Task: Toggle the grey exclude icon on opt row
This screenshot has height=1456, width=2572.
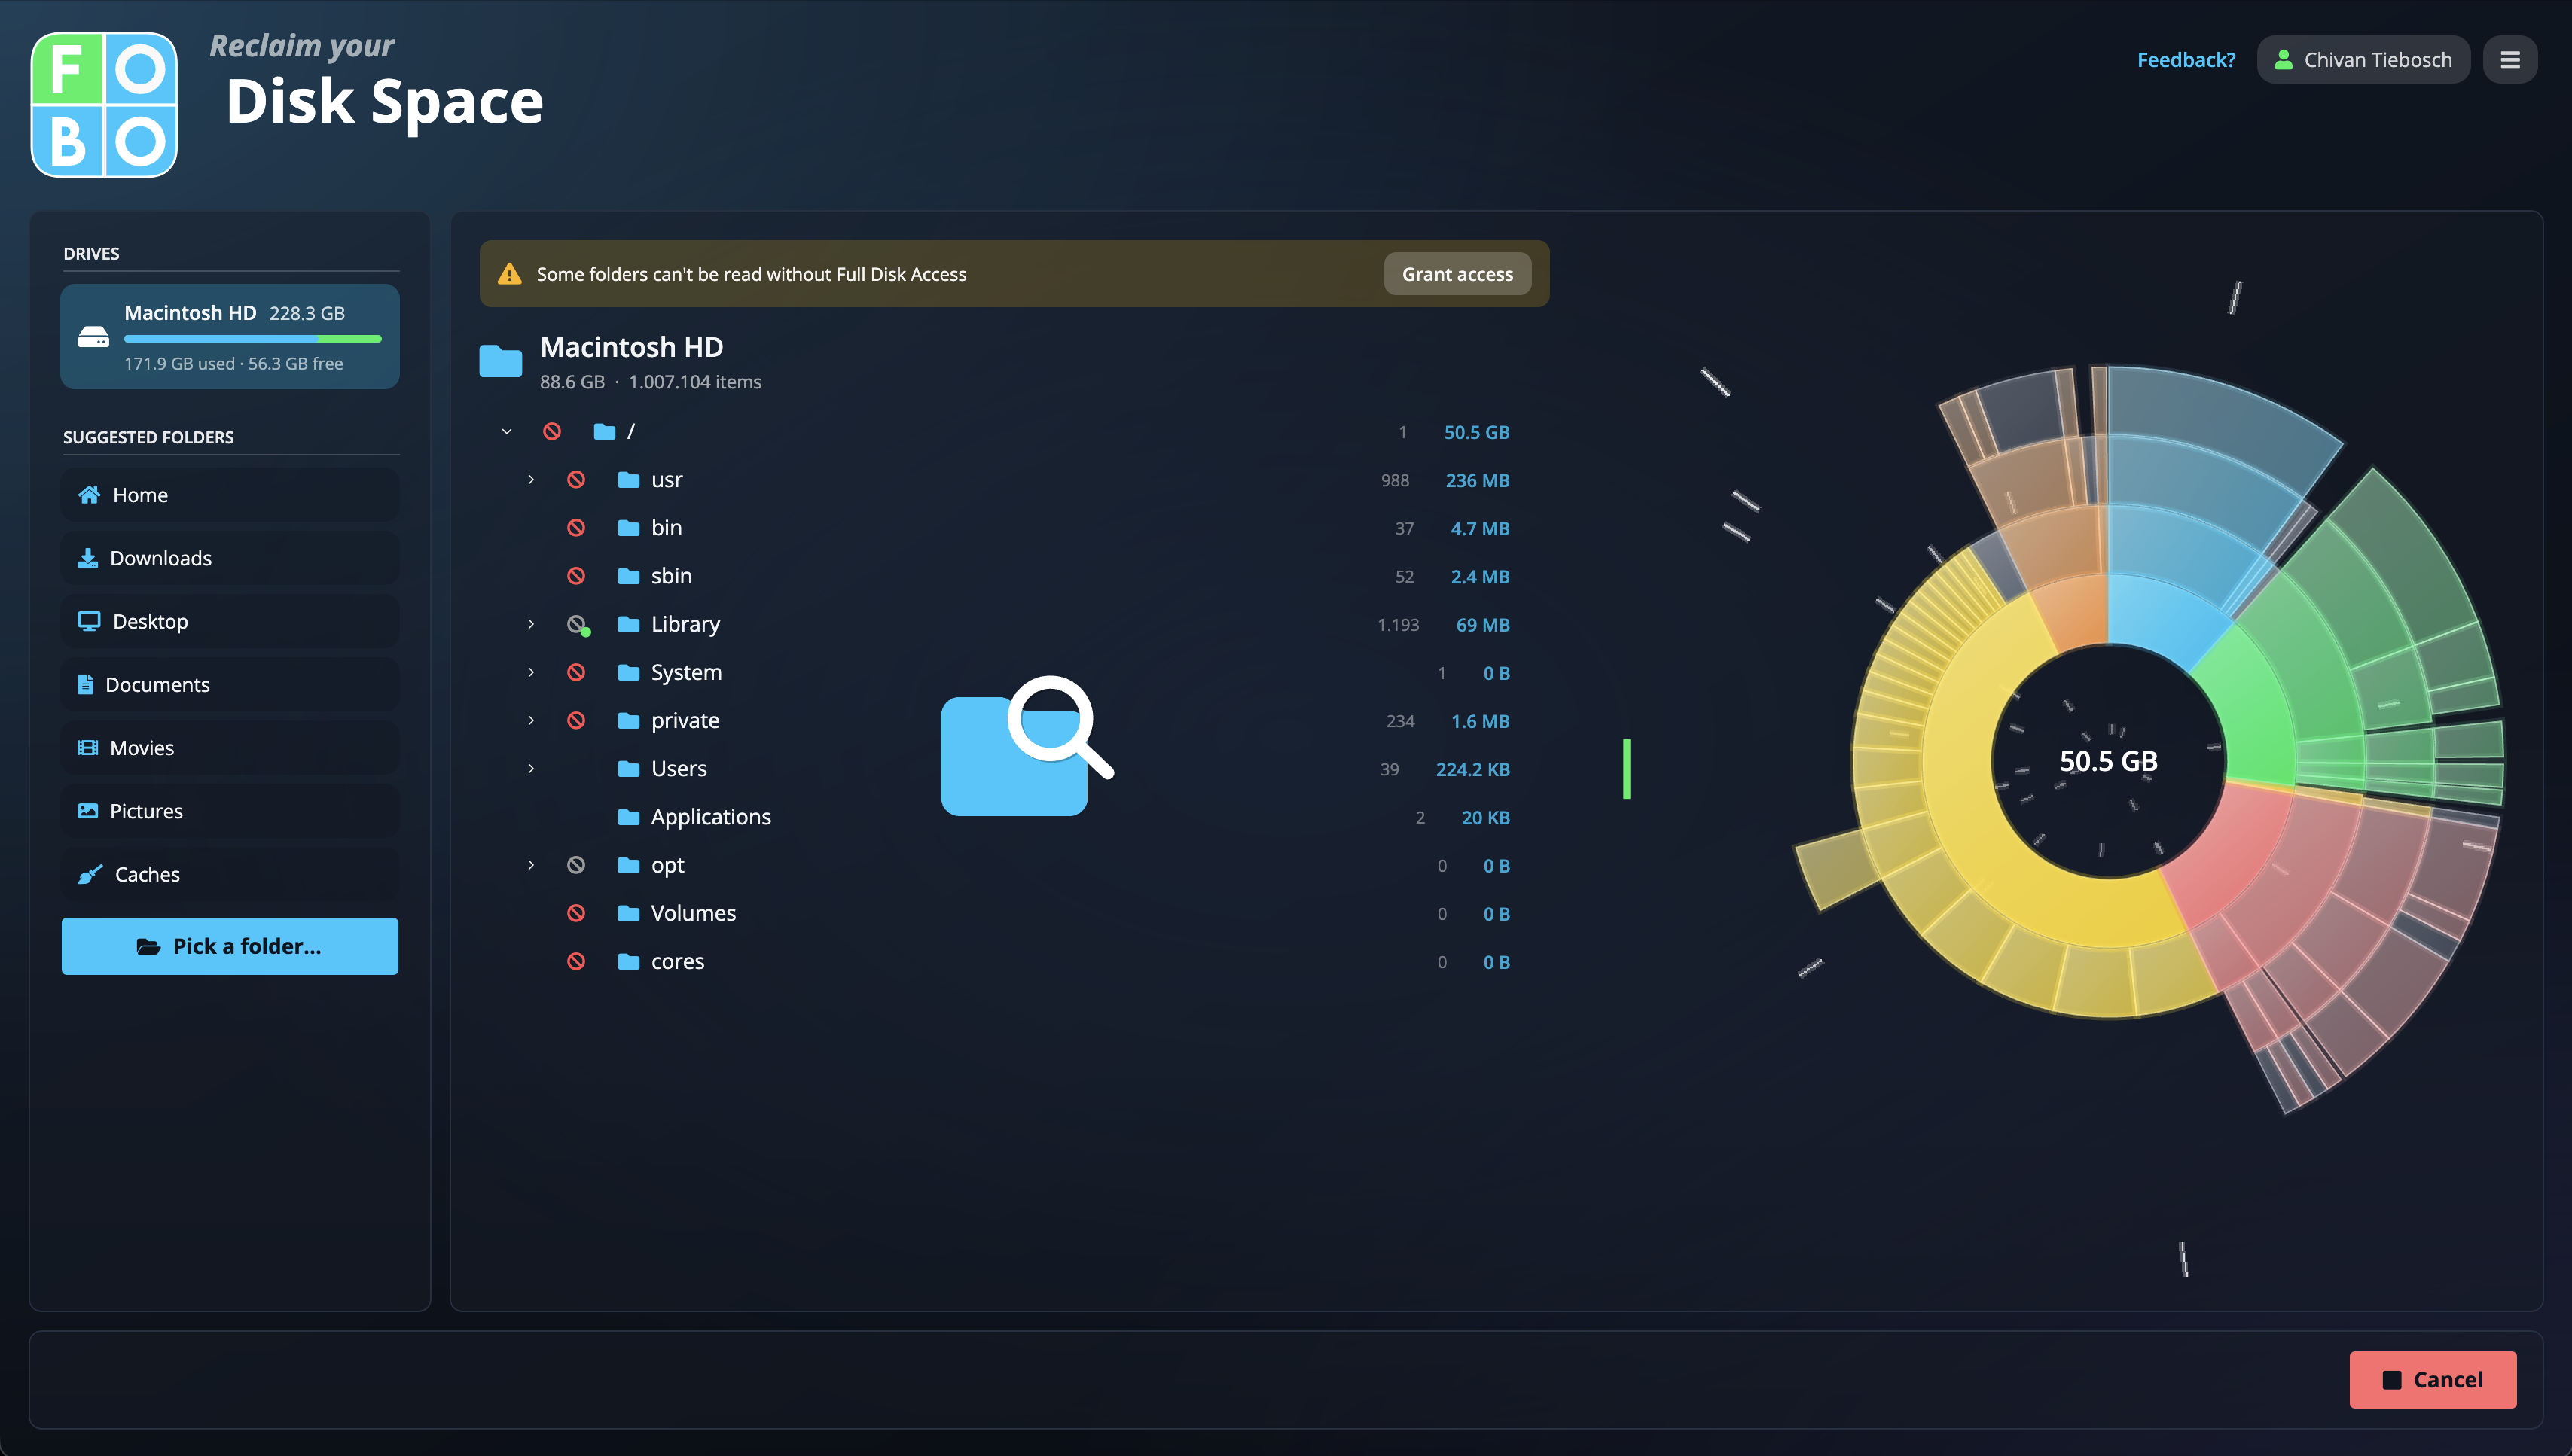Action: (x=576, y=865)
